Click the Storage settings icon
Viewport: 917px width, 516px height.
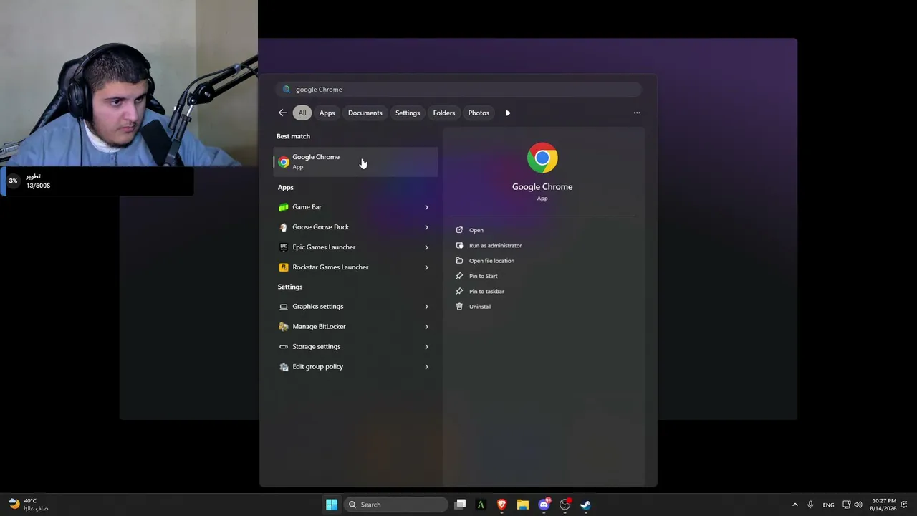[x=284, y=347]
